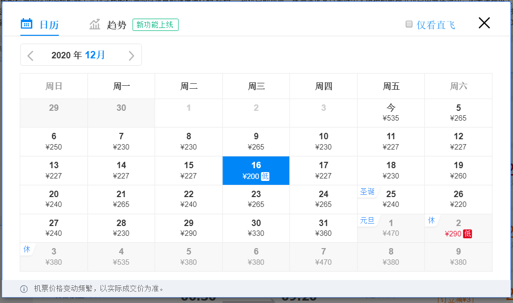Click the 休 tag on January 3
Viewport: 513px width, 303px height.
click(27, 249)
